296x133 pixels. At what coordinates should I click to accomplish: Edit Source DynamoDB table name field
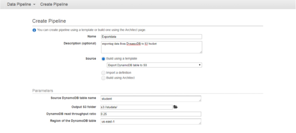(x=151, y=99)
